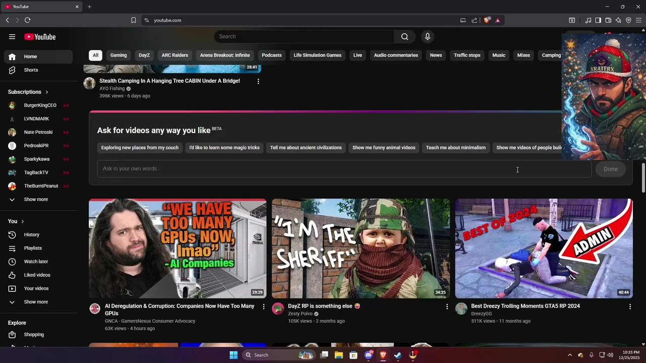Open History in the sidebar
Screen dimensions: 646x363
(38, 234)
